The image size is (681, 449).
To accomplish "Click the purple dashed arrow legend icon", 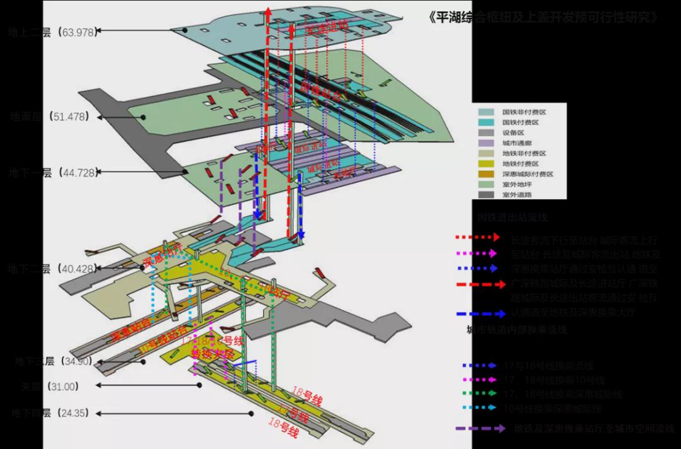I will pos(480,429).
